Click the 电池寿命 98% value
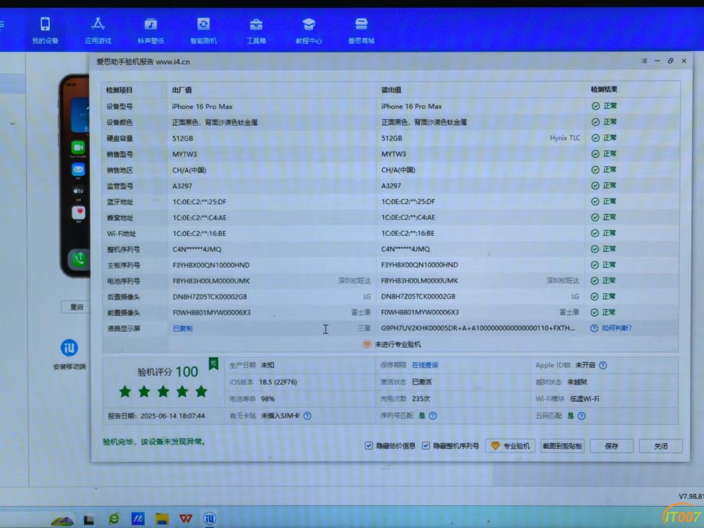The width and height of the screenshot is (704, 528). click(268, 399)
